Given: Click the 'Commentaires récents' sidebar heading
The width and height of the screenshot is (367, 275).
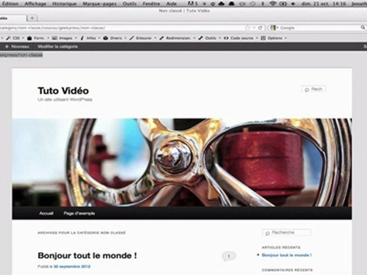Looking at the screenshot, I should (x=287, y=270).
